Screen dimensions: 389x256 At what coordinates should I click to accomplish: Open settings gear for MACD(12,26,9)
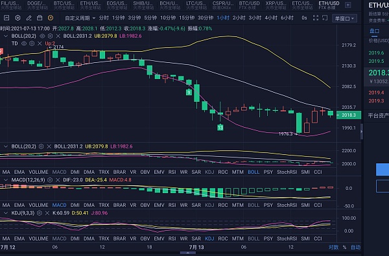pyautogui.click(x=50, y=180)
